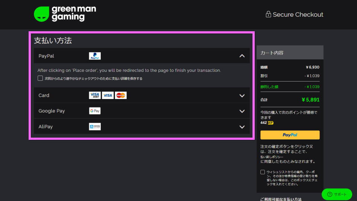This screenshot has height=201, width=357.
Task: Click the Google Pay logo icon
Action: (x=95, y=111)
